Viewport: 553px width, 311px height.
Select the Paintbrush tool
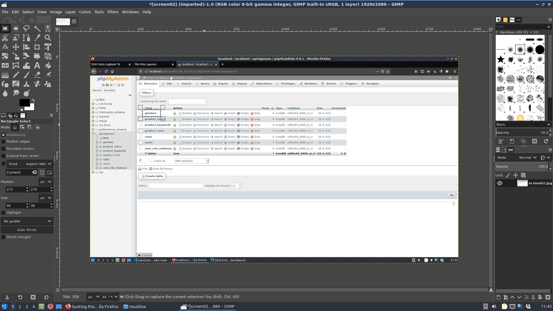pos(26,75)
